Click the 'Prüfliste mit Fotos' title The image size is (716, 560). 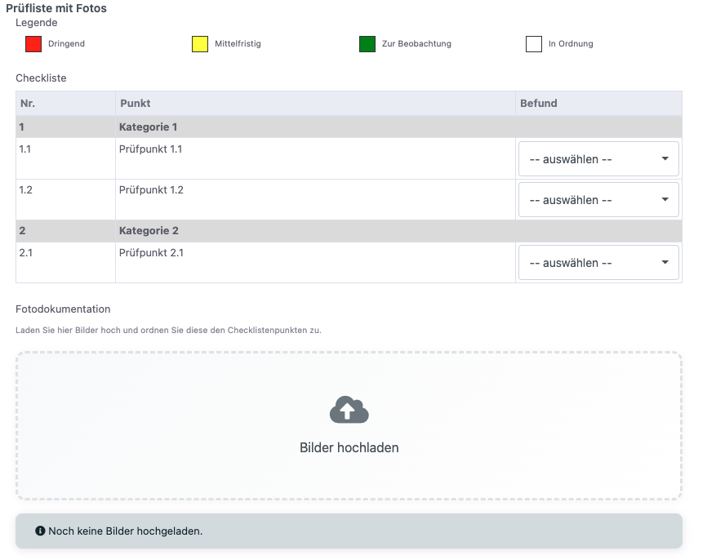point(56,8)
